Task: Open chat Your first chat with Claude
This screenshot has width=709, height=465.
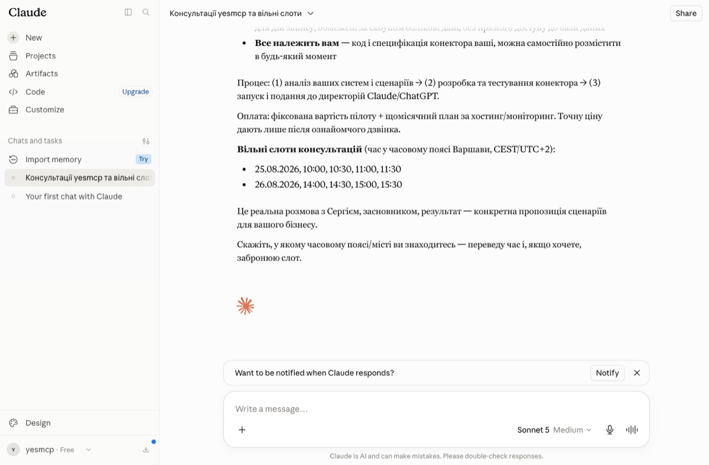Action: coord(79,196)
